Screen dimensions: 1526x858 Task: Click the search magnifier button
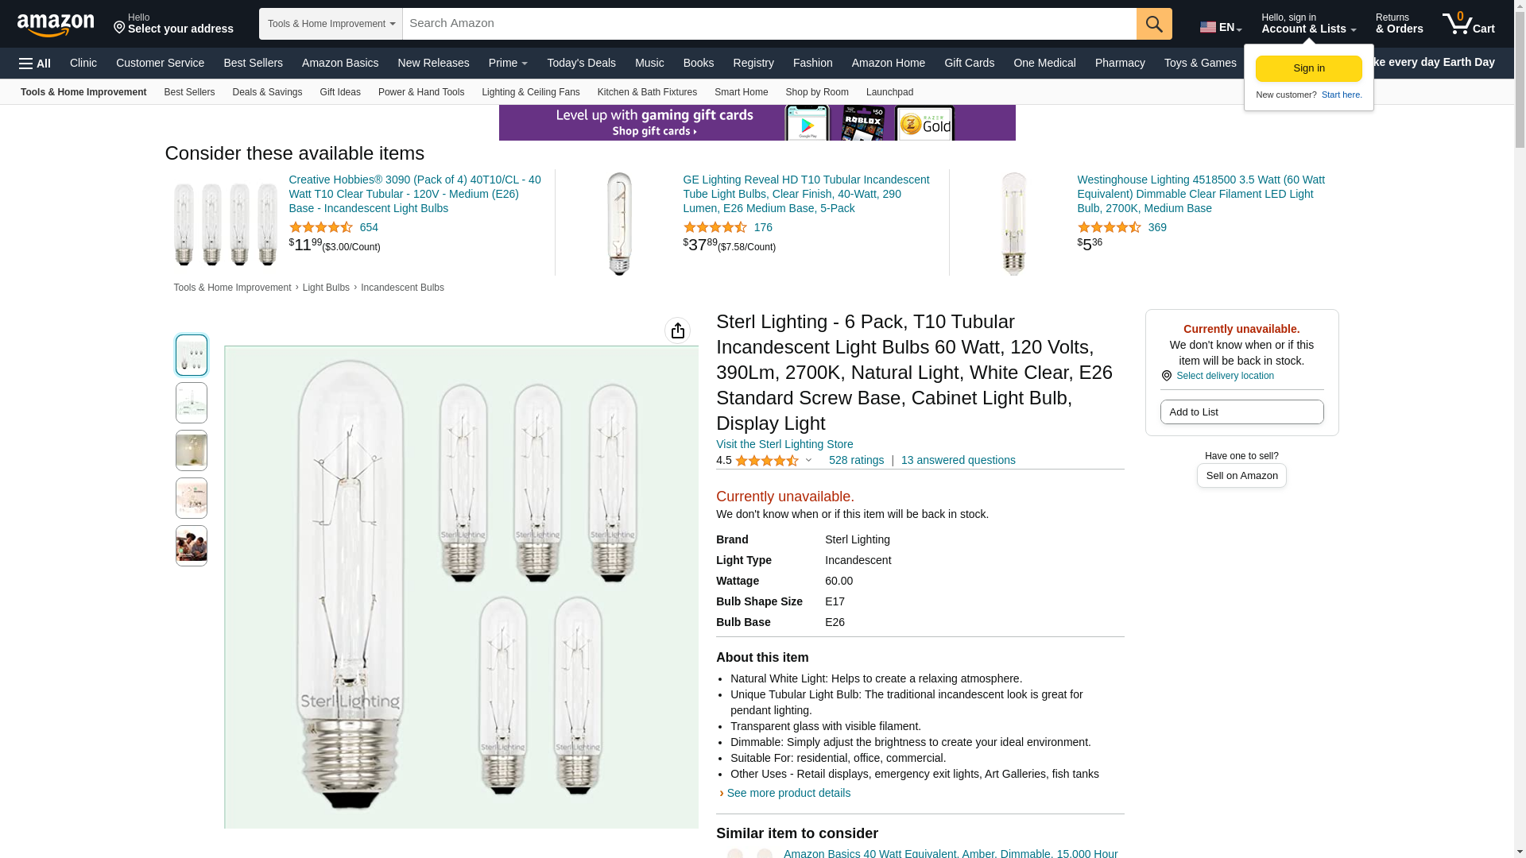(x=1154, y=24)
